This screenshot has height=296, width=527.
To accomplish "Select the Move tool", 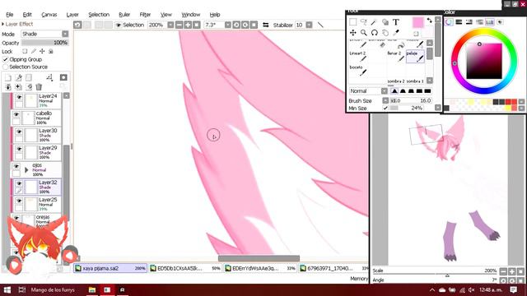I will click(x=353, y=33).
